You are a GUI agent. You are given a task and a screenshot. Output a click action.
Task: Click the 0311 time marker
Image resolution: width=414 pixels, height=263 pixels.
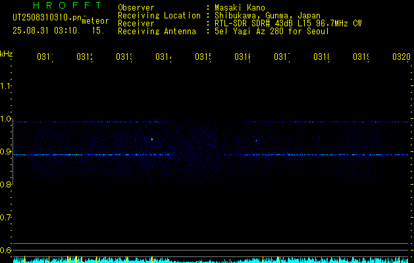[45, 57]
